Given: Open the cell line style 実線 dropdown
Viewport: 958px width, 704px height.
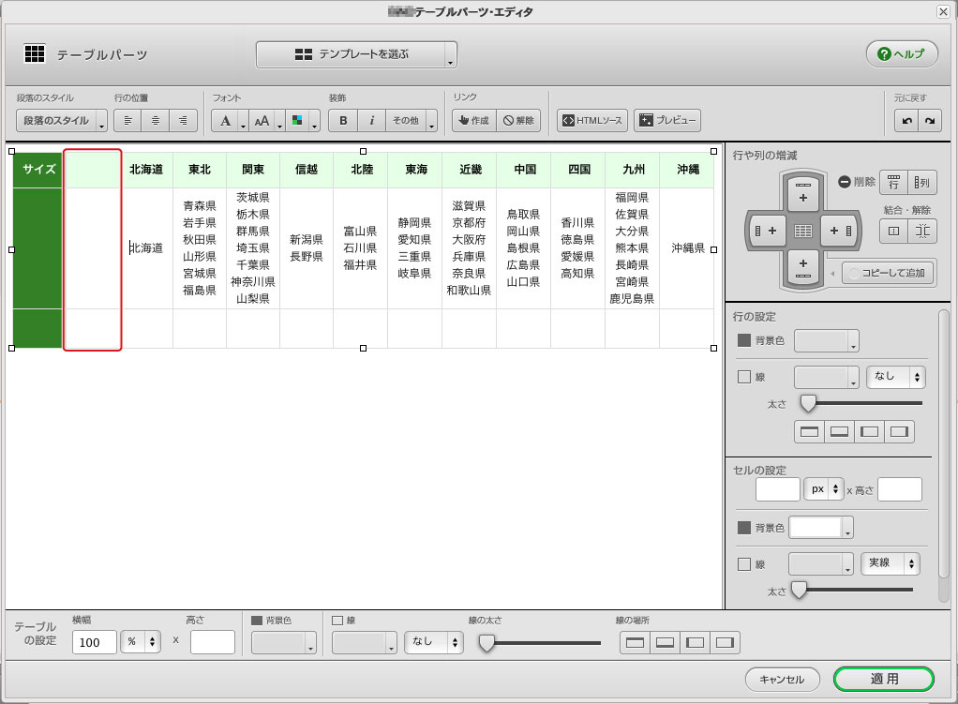Looking at the screenshot, I should point(891,563).
